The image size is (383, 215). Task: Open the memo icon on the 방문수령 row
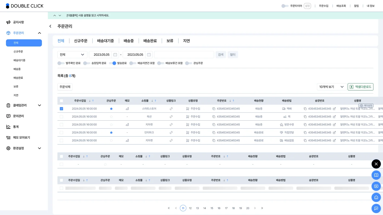[127, 125]
